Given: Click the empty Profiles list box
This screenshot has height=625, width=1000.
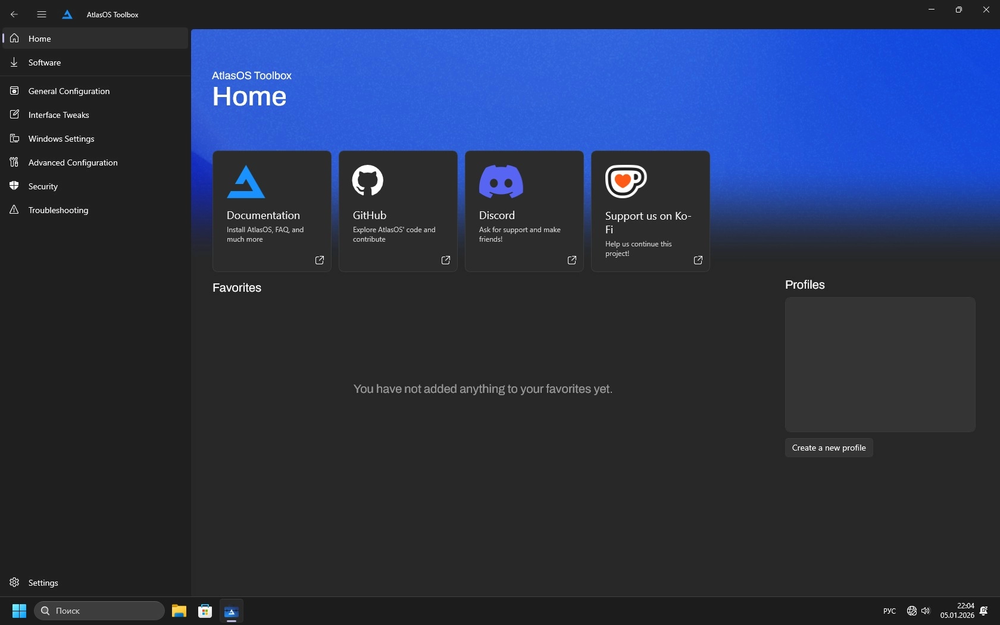Looking at the screenshot, I should pos(880,364).
